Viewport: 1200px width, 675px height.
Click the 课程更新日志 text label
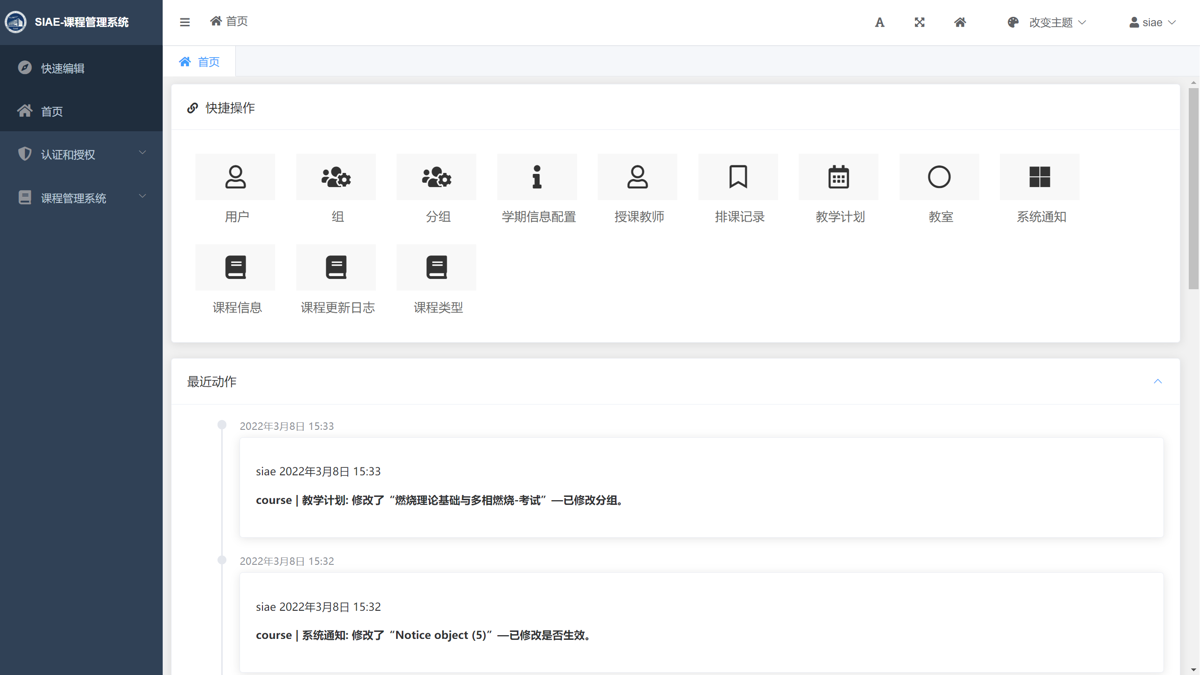(x=338, y=307)
